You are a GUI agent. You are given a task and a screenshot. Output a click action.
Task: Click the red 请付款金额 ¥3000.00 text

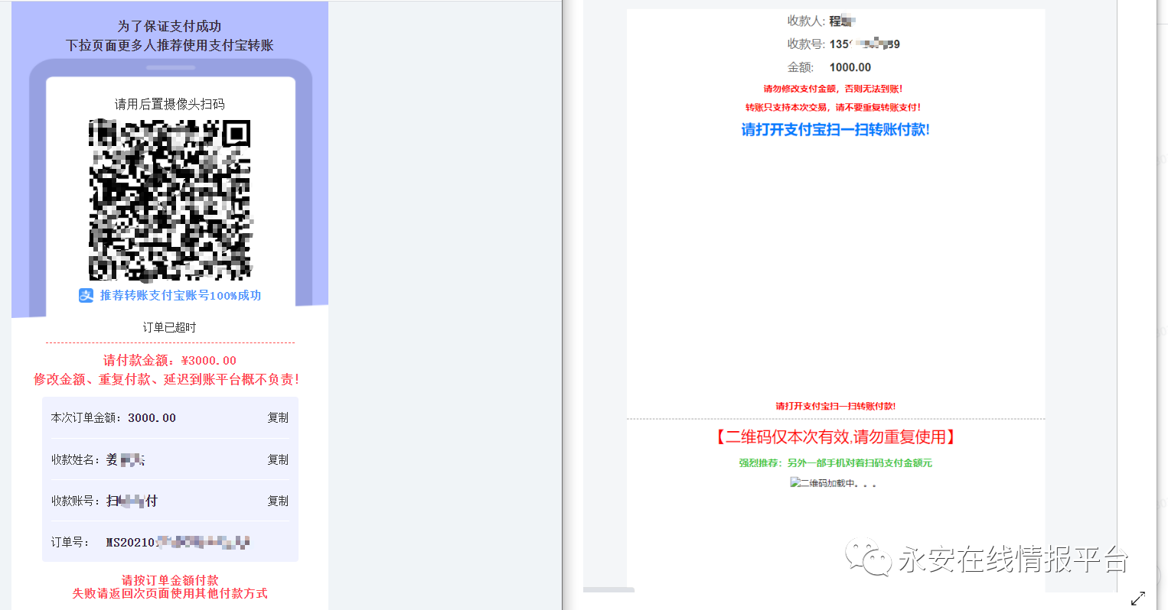(x=170, y=361)
